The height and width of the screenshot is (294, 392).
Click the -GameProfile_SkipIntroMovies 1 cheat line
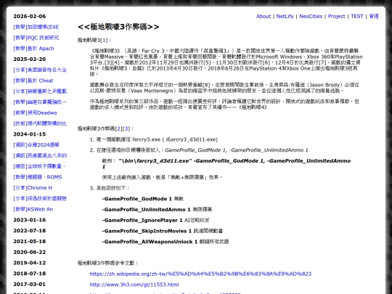162,231
